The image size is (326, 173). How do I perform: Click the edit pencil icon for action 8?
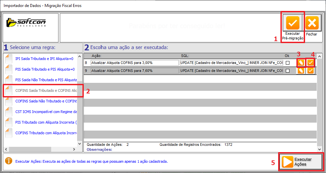301,62
